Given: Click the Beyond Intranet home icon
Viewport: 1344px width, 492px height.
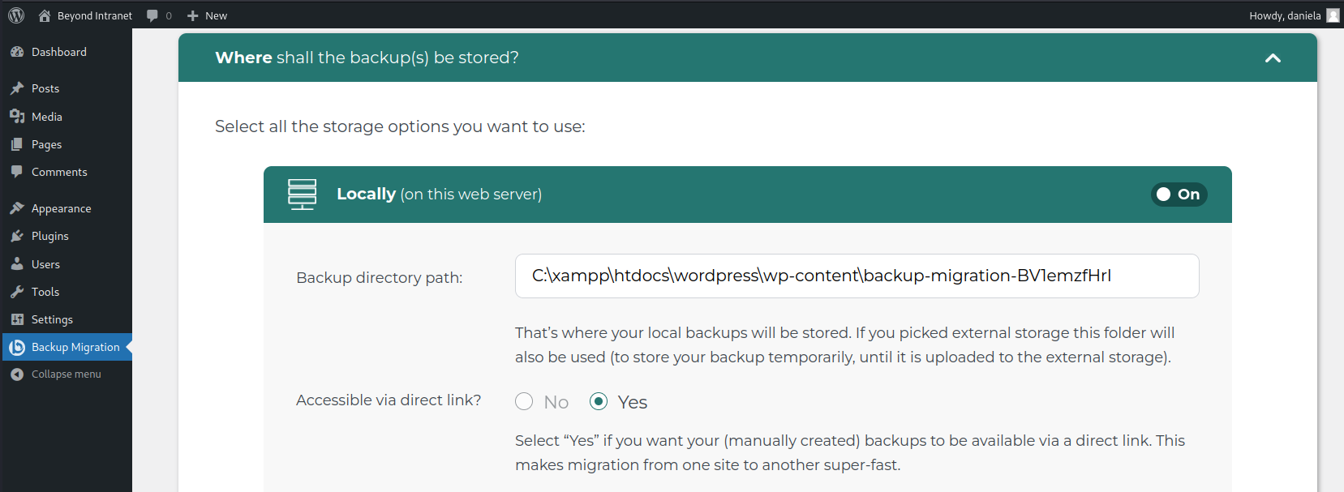Looking at the screenshot, I should click(x=45, y=15).
